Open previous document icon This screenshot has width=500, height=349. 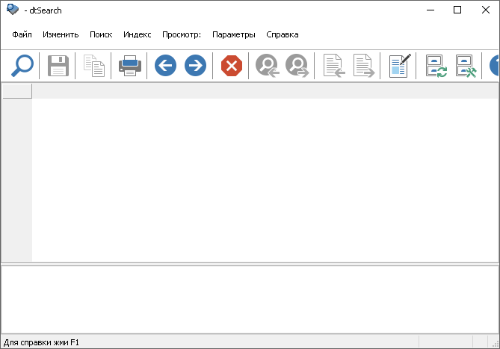(334, 66)
